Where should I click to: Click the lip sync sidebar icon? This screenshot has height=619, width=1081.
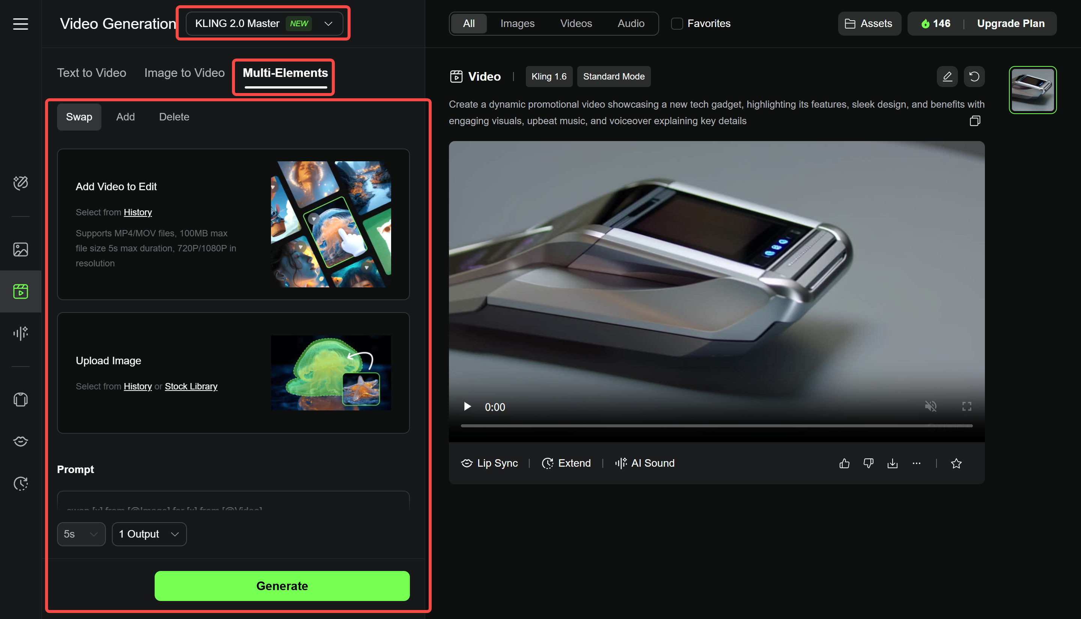point(20,441)
